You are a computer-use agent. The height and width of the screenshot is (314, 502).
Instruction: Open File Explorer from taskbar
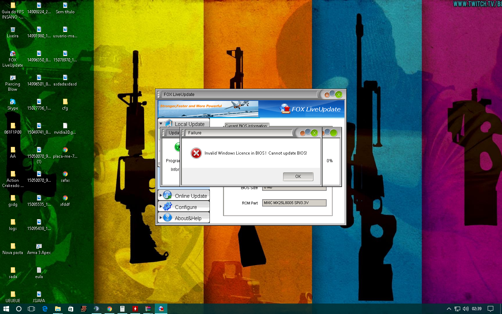[58, 309]
